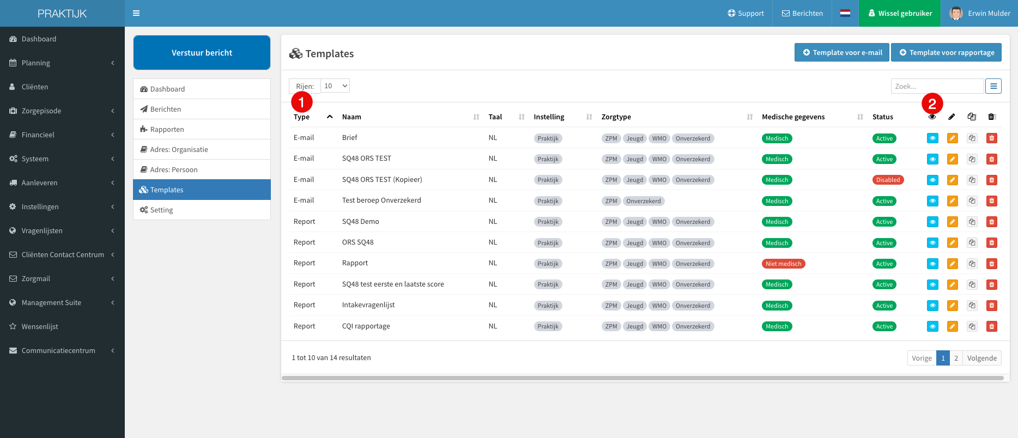1018x438 pixels.
Task: Open the Erwin Mulder user menu
Action: click(x=979, y=13)
